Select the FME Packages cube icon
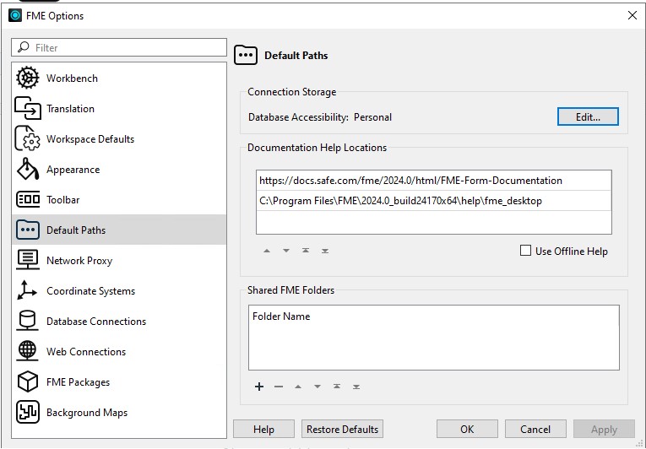This screenshot has width=646, height=449. (28, 381)
